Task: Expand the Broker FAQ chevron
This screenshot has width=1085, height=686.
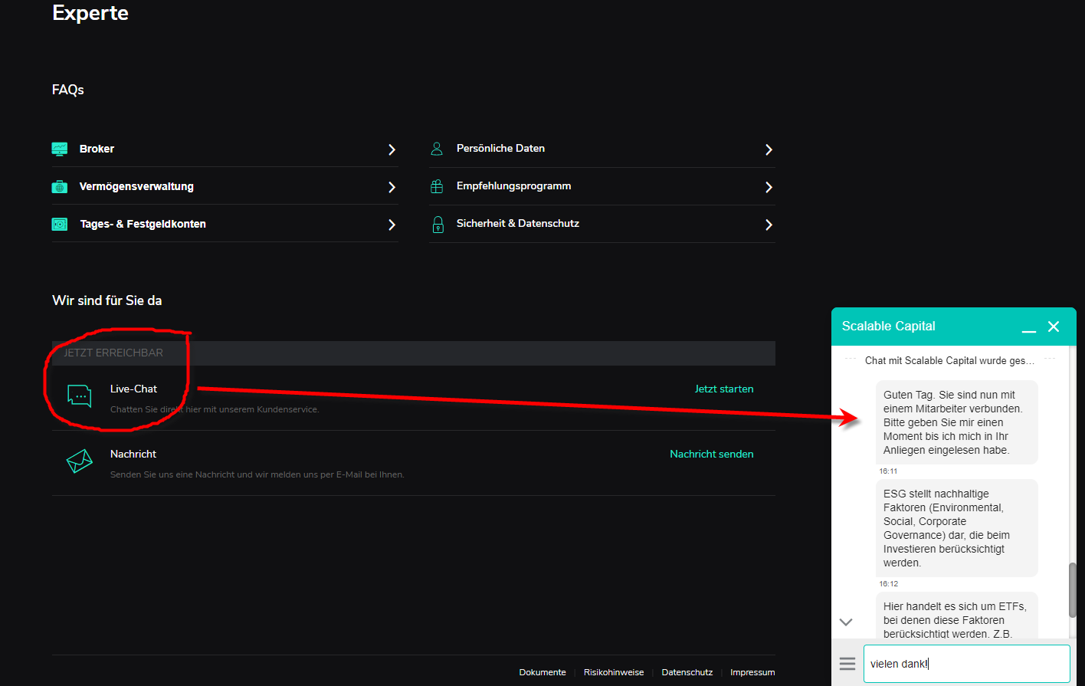Action: click(x=392, y=149)
